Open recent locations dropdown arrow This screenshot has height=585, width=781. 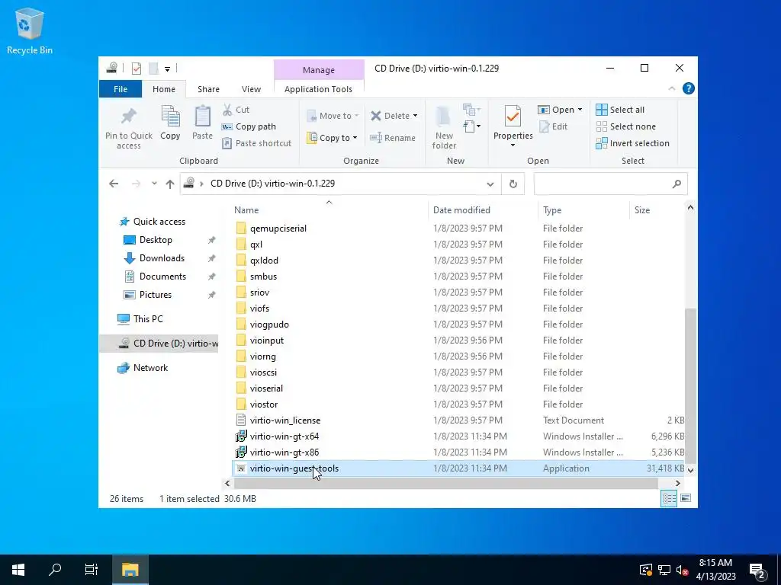[x=154, y=184]
